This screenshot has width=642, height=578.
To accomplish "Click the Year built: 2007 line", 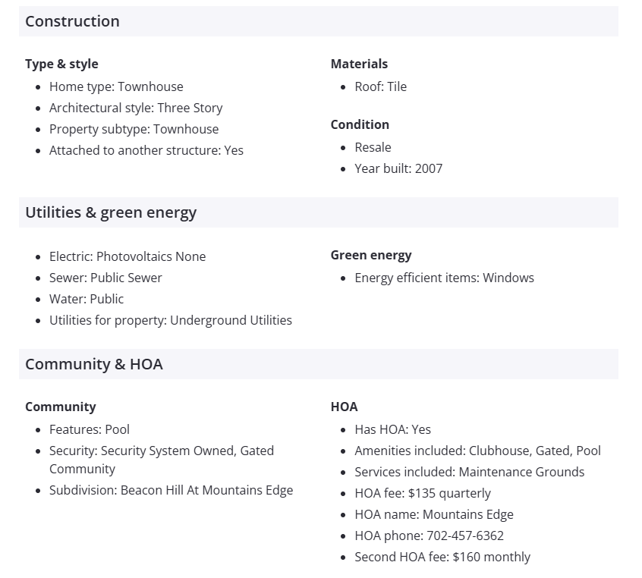I will 398,168.
